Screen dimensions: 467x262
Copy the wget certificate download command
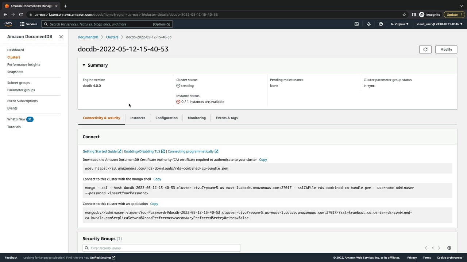(x=263, y=160)
